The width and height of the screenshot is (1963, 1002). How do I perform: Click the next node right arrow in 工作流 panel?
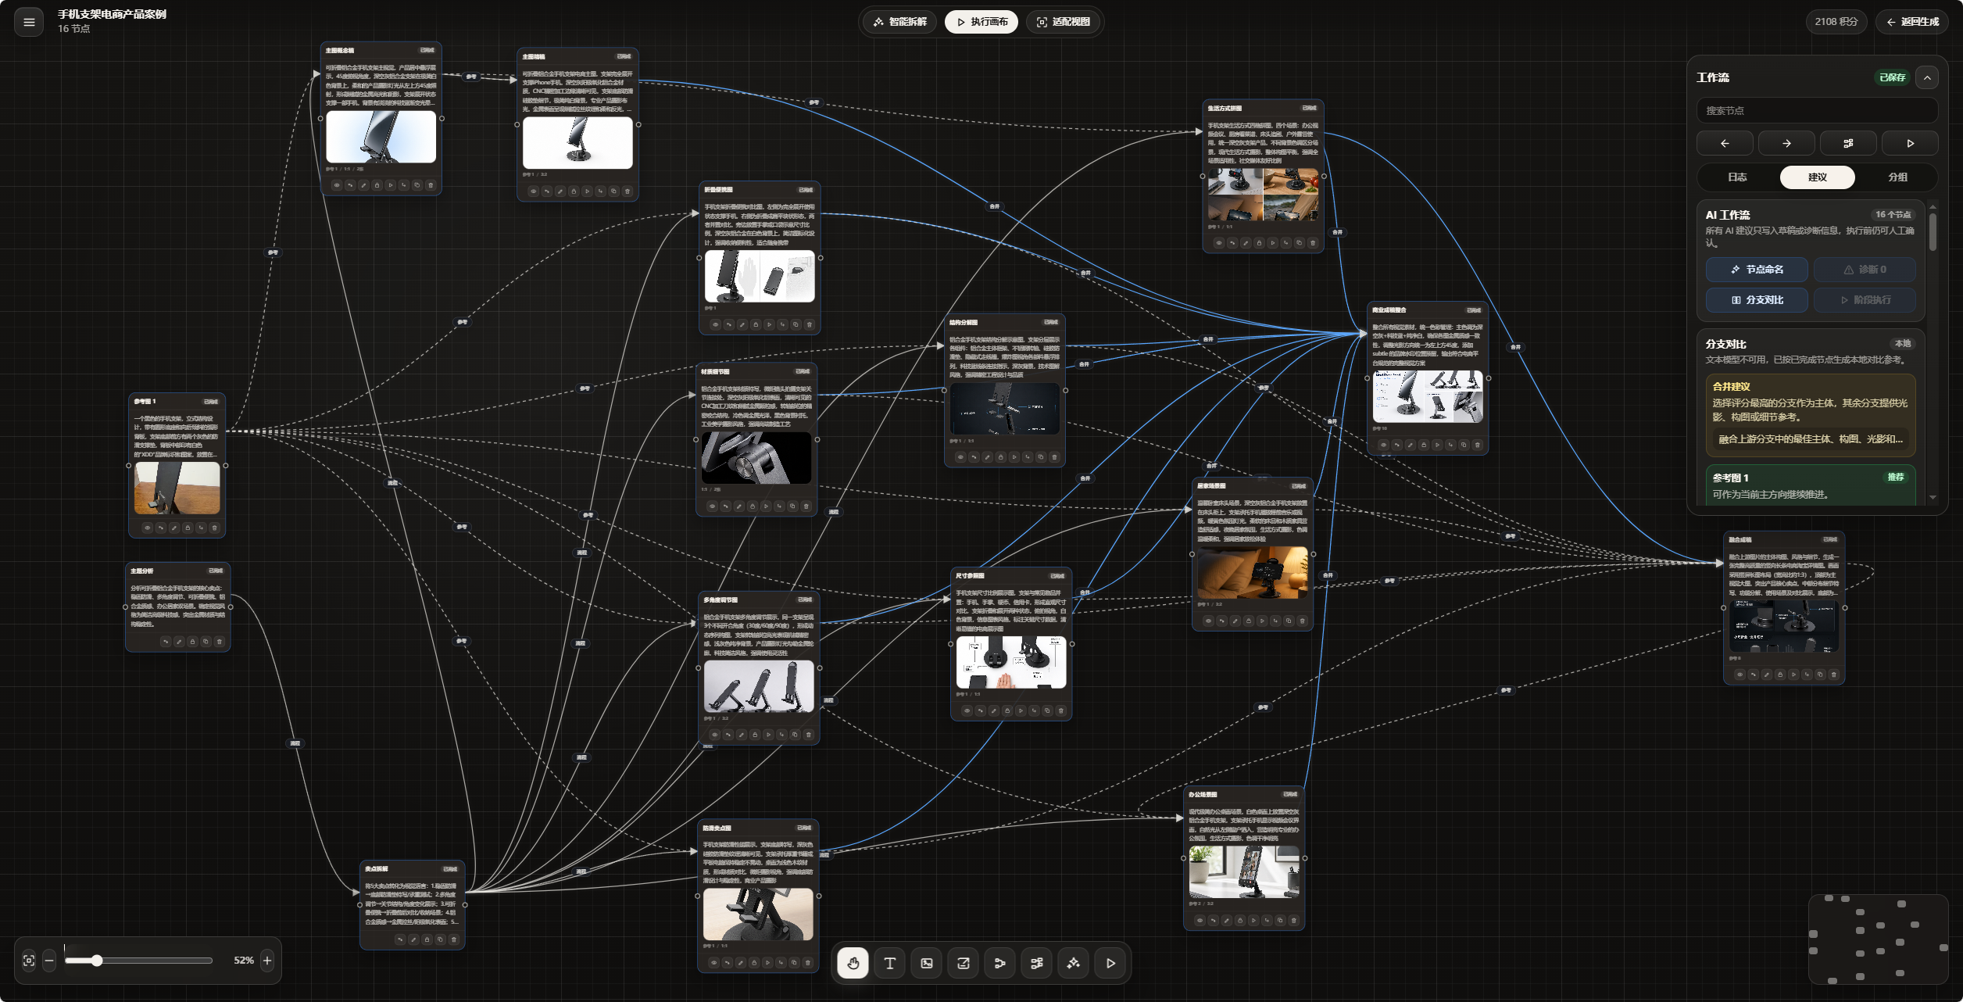[x=1786, y=144]
